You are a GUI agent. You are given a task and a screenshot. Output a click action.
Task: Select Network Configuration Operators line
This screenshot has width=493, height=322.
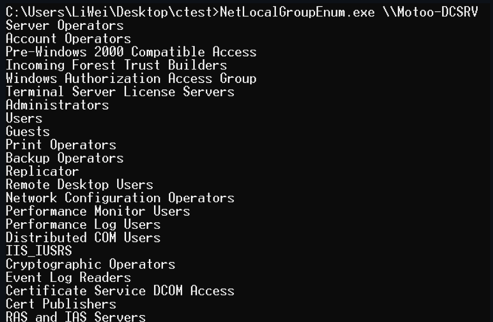[x=120, y=198]
